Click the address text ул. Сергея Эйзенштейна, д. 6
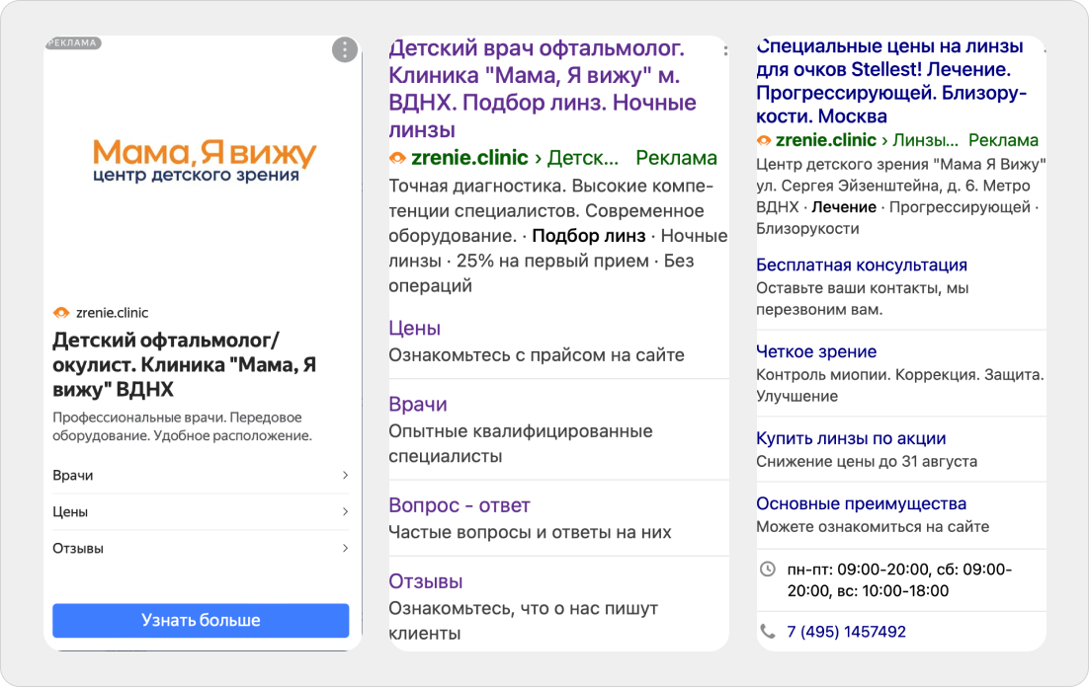Viewport: 1089px width, 687px height. tap(861, 186)
